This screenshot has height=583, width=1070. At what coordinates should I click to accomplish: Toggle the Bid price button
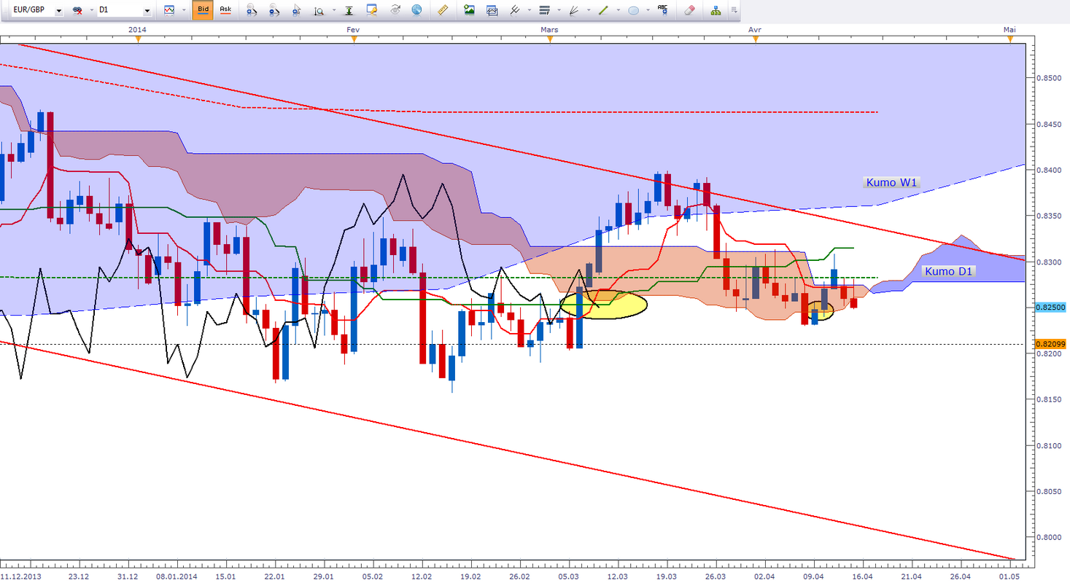tap(203, 10)
